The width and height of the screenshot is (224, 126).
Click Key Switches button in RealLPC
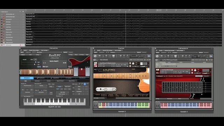(27, 97)
